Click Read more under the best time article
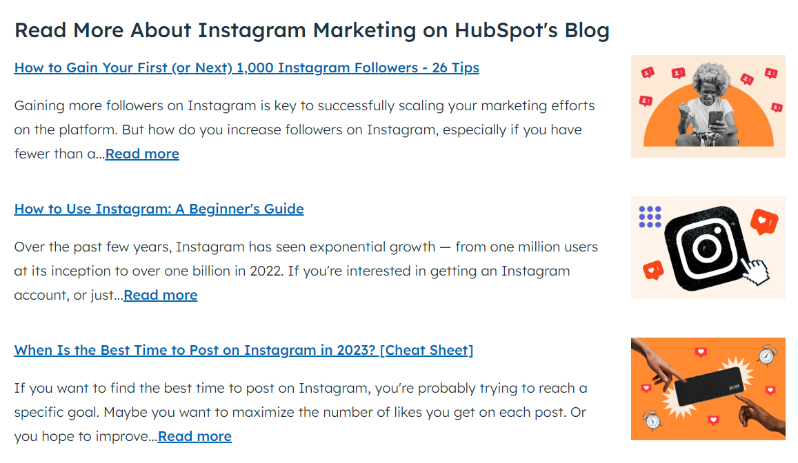 point(194,436)
